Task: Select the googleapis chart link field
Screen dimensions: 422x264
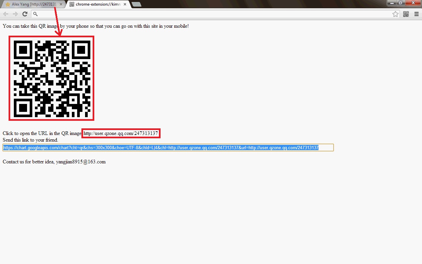Action: tap(168, 148)
